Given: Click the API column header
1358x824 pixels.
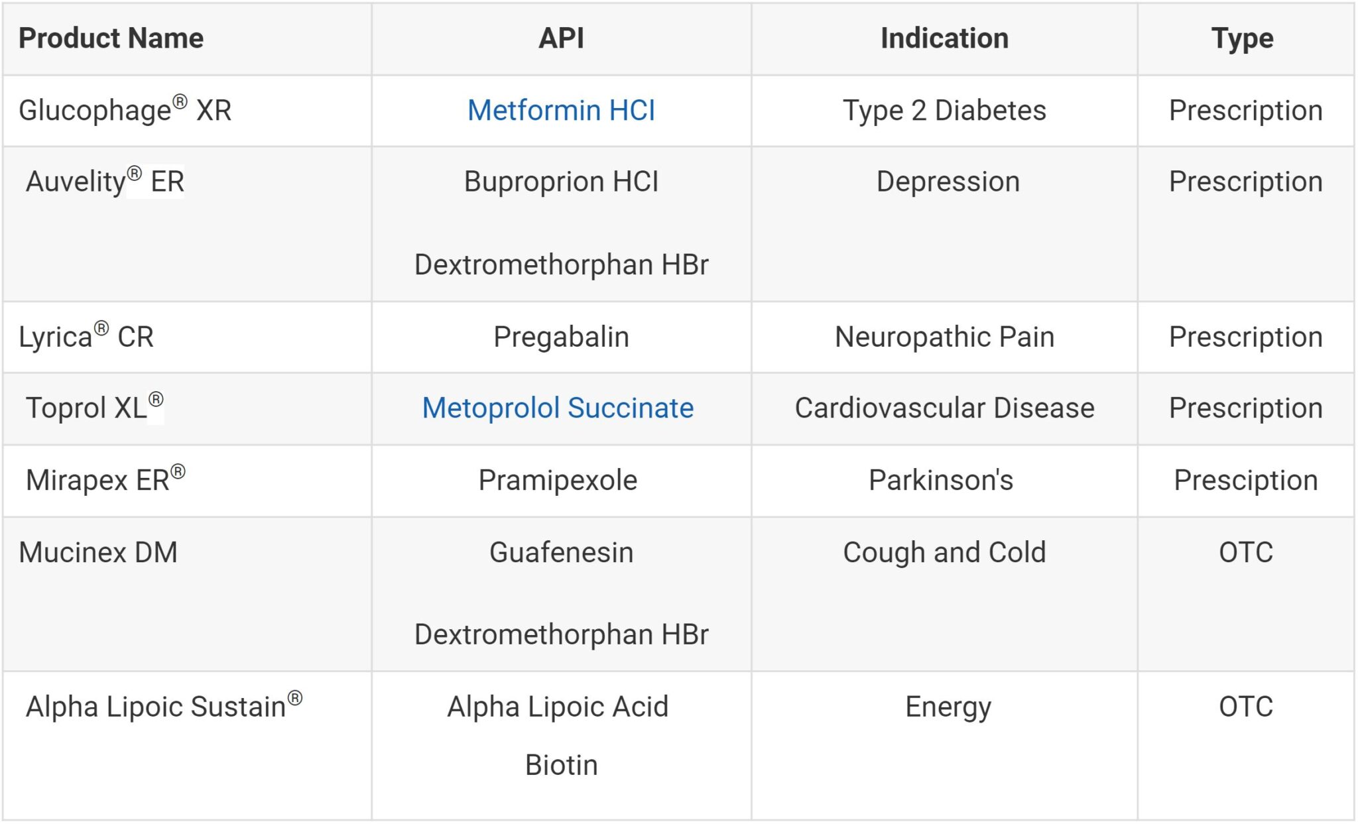Looking at the screenshot, I should point(561,38).
